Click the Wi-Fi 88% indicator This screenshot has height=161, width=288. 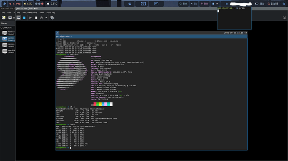(x=204, y=4)
